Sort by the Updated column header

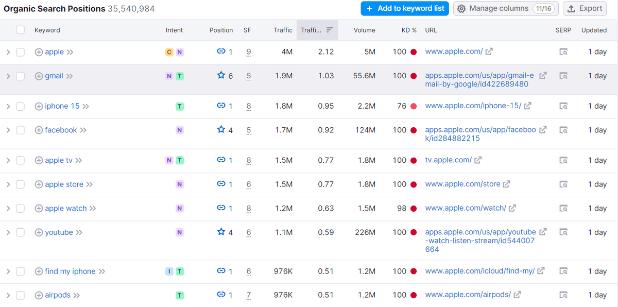click(x=594, y=30)
